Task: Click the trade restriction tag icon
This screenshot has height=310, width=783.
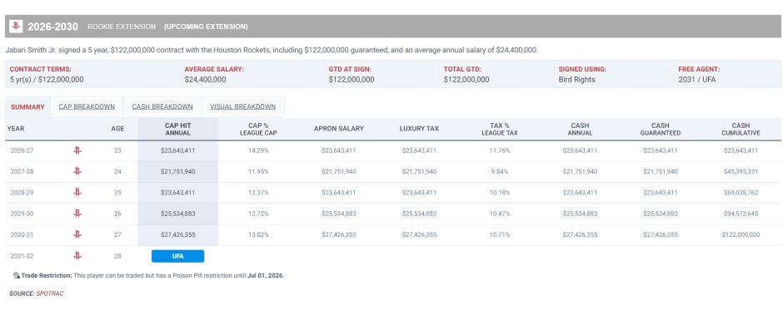Action: [17, 275]
